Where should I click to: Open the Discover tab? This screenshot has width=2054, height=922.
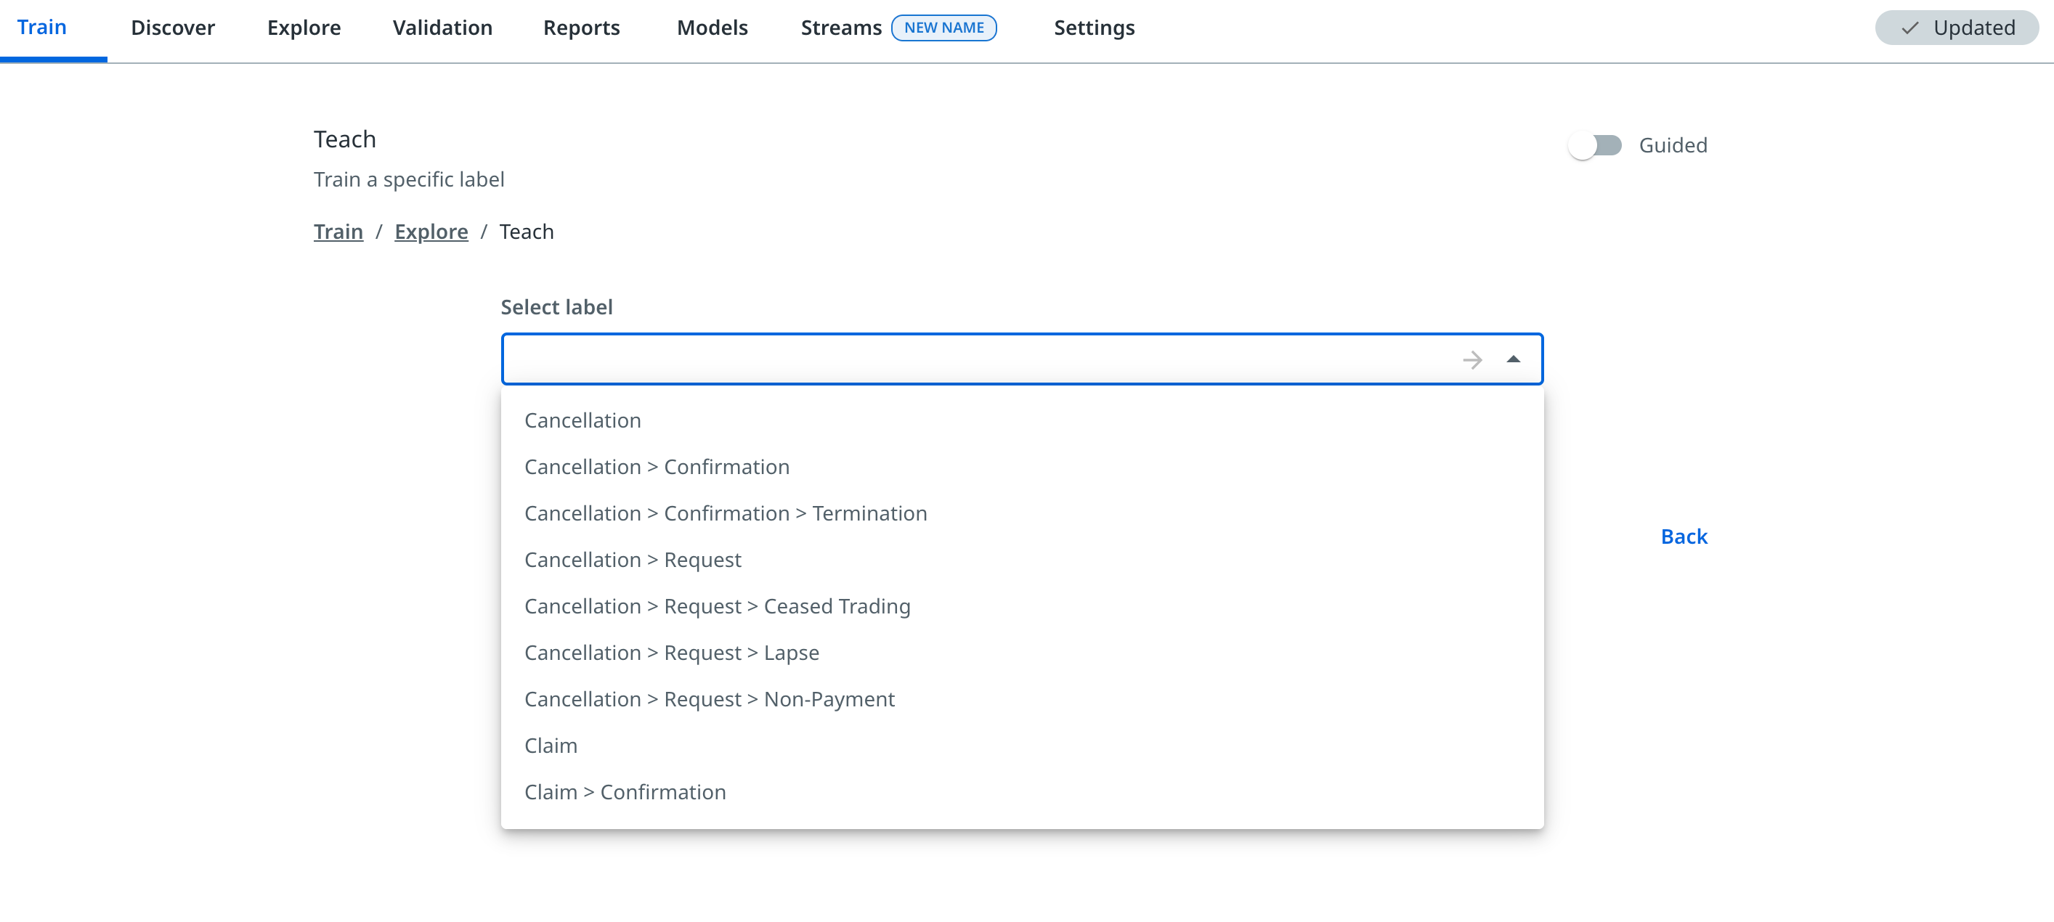(172, 28)
